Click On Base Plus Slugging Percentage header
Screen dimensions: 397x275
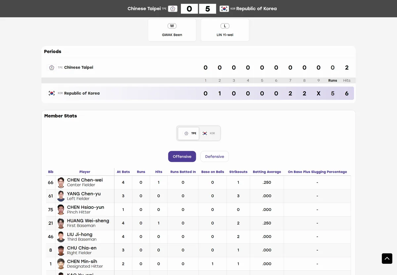point(317,172)
